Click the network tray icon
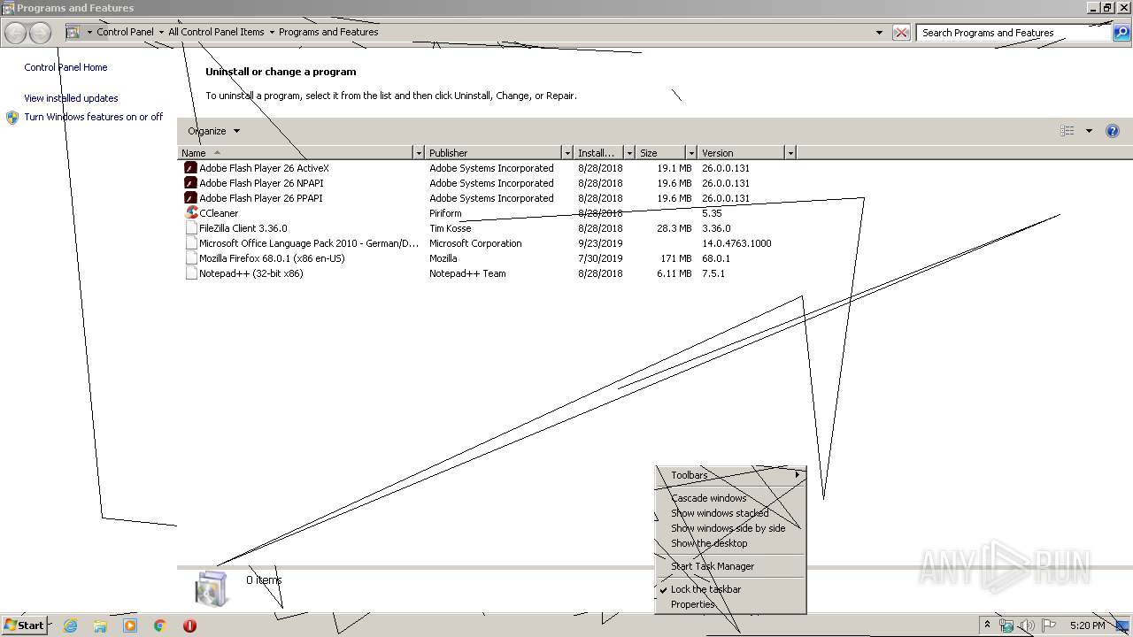The width and height of the screenshot is (1133, 637). pyautogui.click(x=1006, y=625)
